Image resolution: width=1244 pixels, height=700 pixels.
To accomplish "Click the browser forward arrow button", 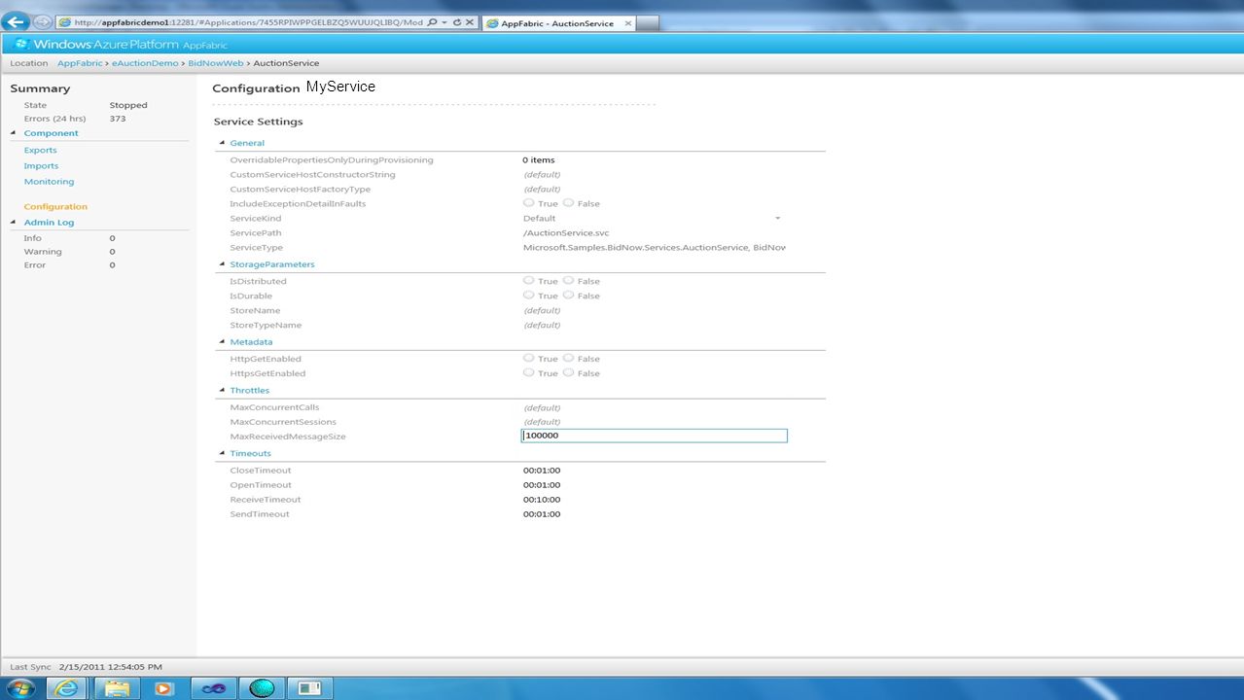I will [x=42, y=21].
